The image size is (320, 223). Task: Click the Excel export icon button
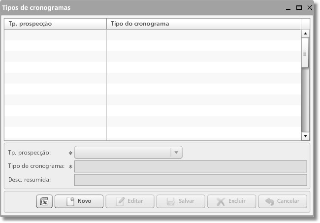(44, 201)
